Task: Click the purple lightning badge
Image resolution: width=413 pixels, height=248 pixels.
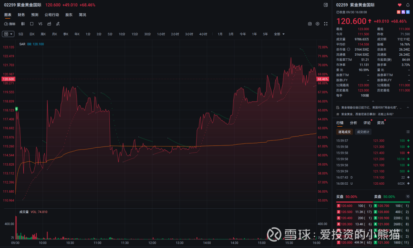Action: pos(403,12)
